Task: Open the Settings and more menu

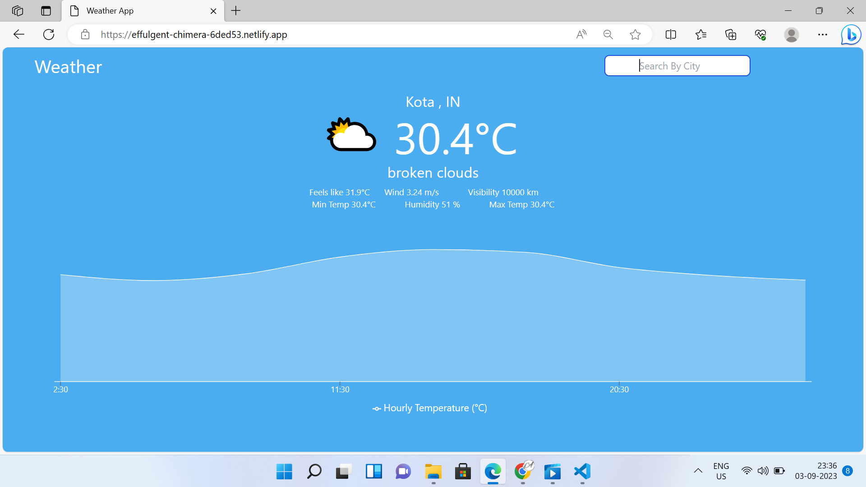Action: pyautogui.click(x=823, y=34)
